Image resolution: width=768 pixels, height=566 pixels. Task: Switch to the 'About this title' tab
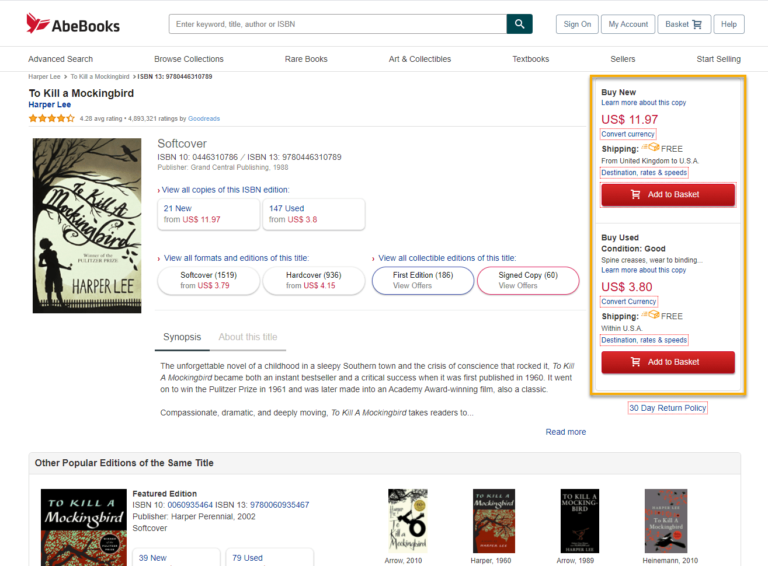[248, 337]
